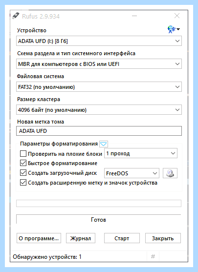Click the Rufus USB drive title icon
Viewport: 198px width, 272px height.
[16, 16]
